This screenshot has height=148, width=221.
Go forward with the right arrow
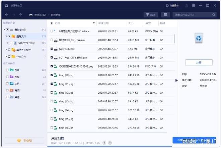pyautogui.click(x=14, y=15)
